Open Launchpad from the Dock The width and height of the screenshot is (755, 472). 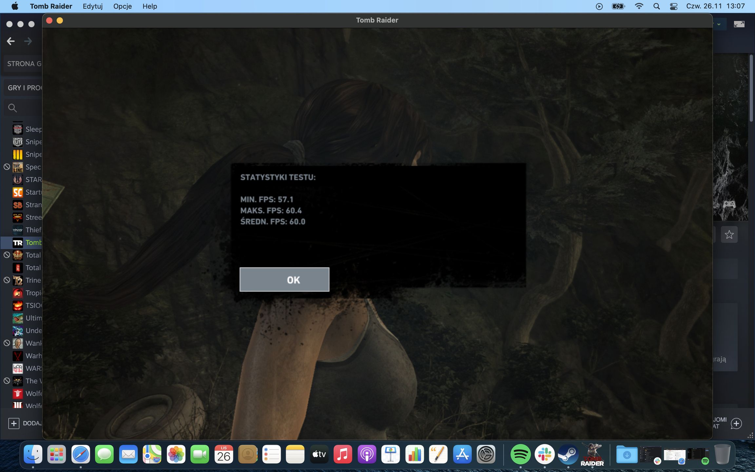(57, 454)
